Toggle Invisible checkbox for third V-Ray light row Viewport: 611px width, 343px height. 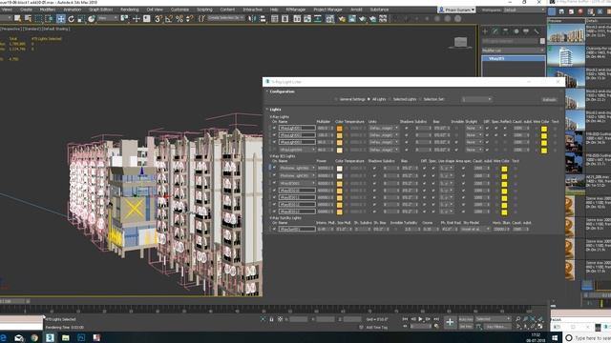(x=456, y=142)
